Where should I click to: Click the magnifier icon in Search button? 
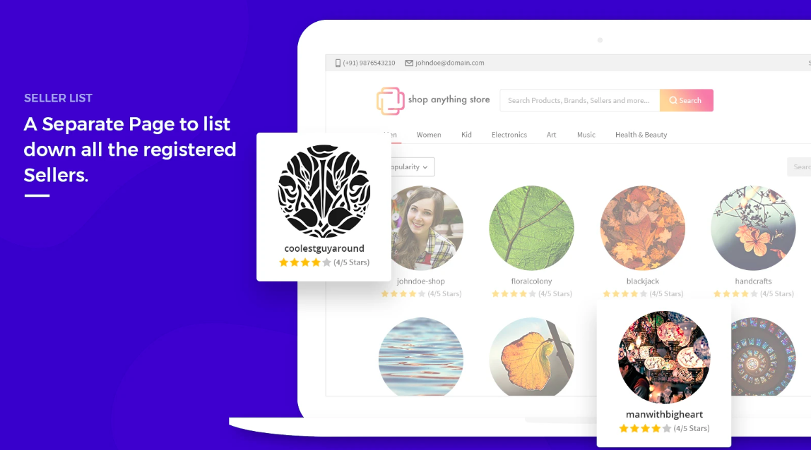(x=673, y=100)
